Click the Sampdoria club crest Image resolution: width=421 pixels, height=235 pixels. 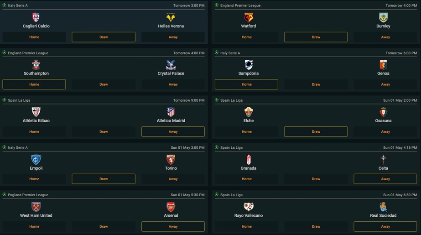click(248, 65)
